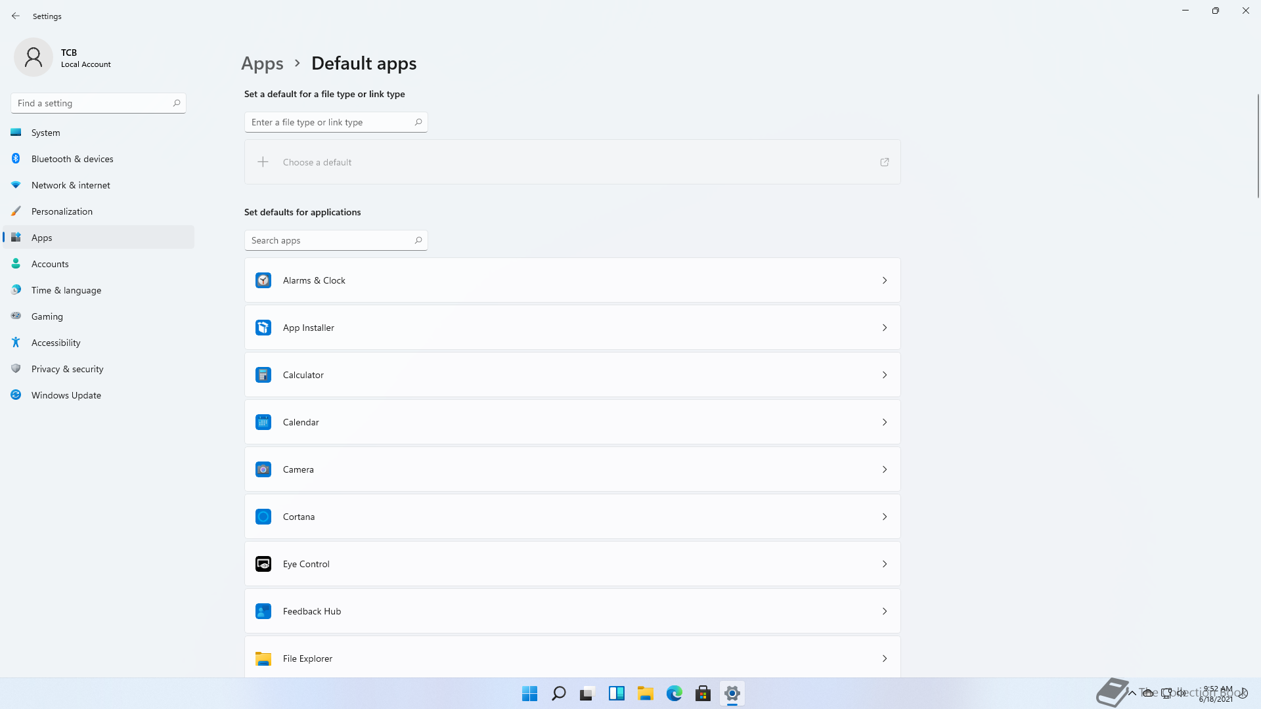Open Widgets from the taskbar
The width and height of the screenshot is (1261, 709).
617,693
